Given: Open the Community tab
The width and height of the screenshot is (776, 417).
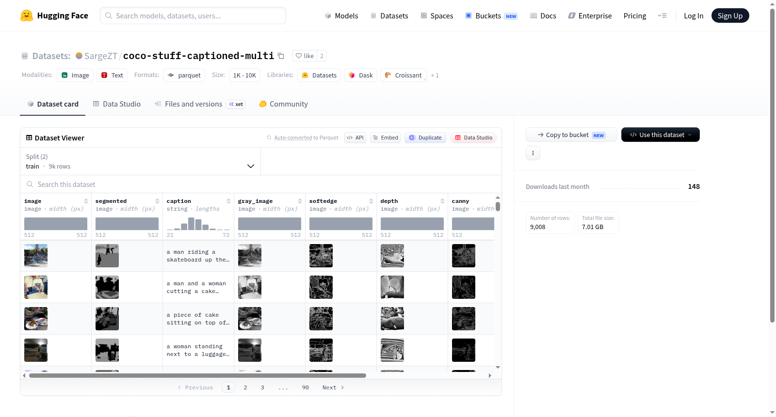Looking at the screenshot, I should (x=284, y=104).
